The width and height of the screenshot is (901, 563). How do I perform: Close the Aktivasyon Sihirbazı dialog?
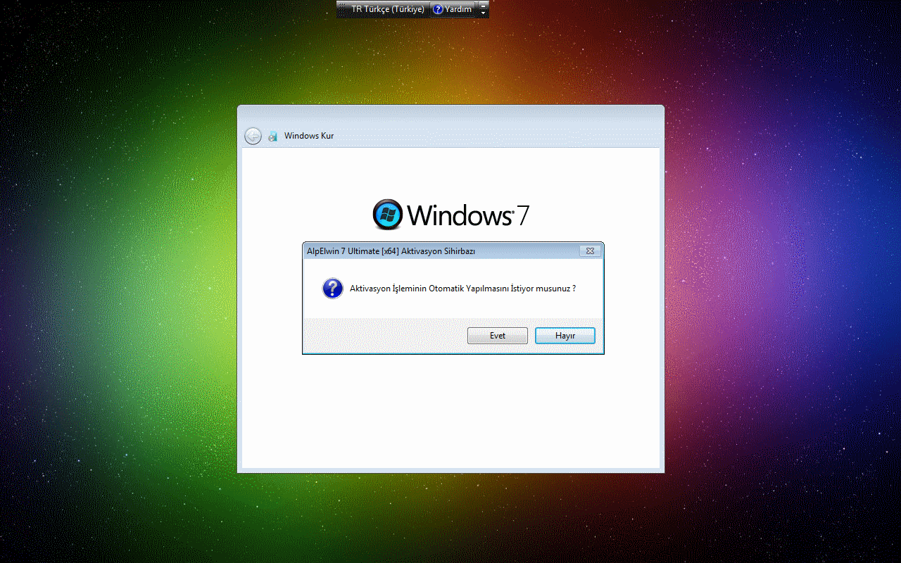[589, 251]
